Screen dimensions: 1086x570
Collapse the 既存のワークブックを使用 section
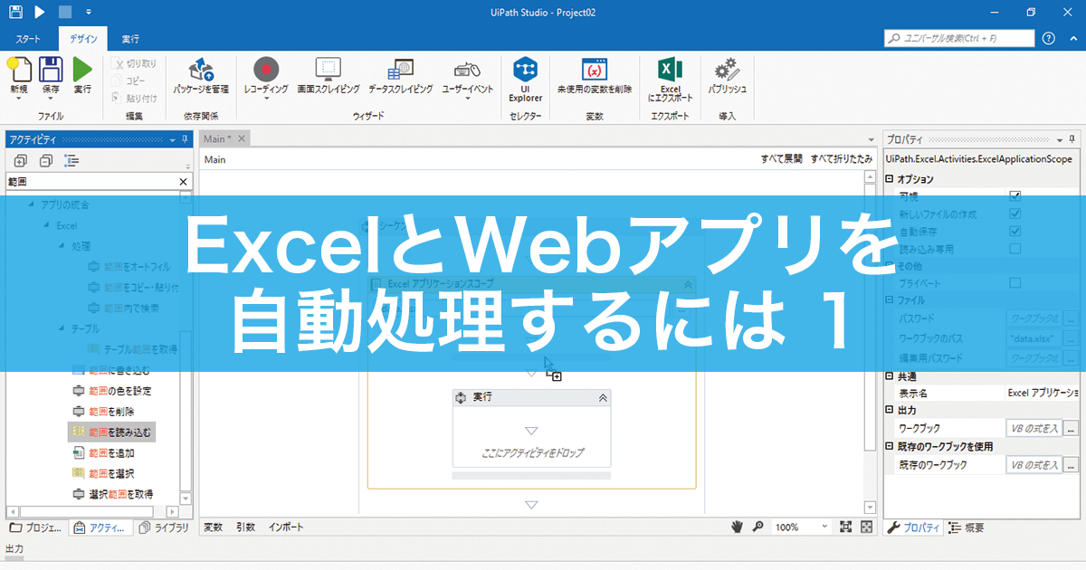pos(890,446)
